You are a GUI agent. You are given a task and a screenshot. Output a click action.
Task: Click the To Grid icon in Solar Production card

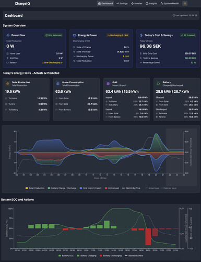6,104
